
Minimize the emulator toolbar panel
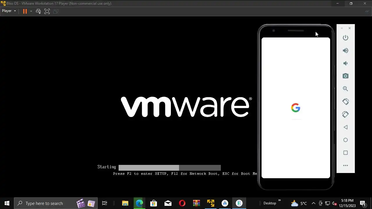coord(342,28)
